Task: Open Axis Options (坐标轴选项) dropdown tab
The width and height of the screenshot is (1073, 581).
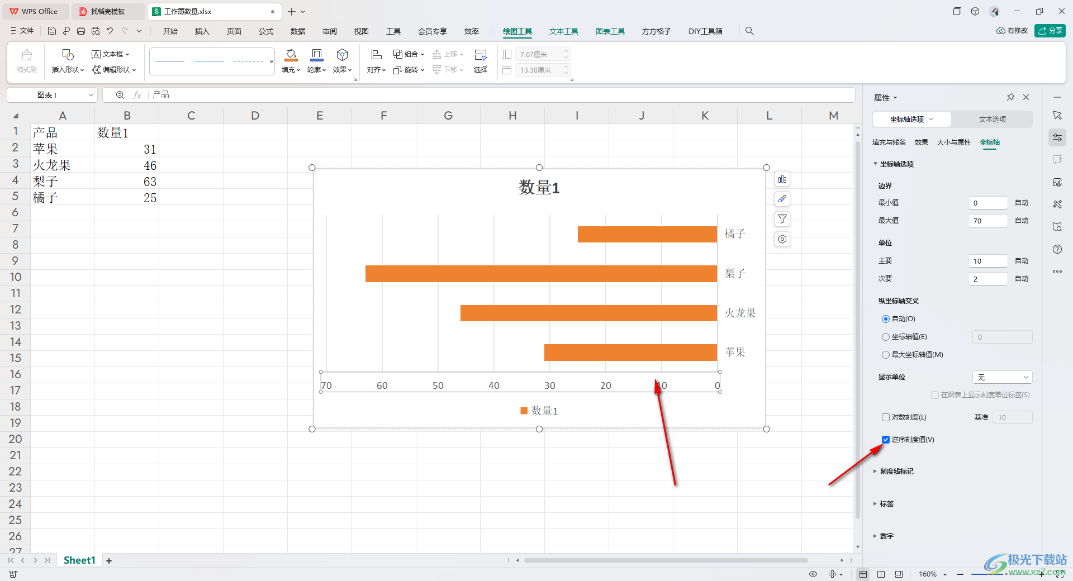Action: click(911, 120)
